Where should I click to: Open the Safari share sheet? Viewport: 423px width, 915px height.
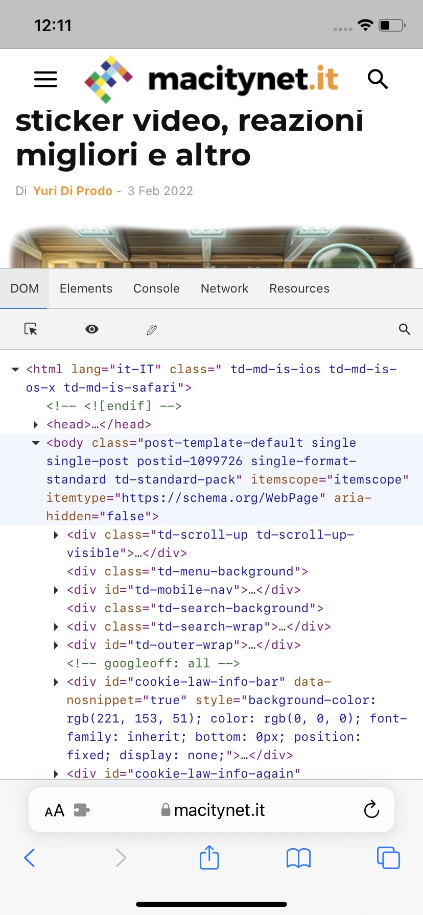(x=209, y=857)
